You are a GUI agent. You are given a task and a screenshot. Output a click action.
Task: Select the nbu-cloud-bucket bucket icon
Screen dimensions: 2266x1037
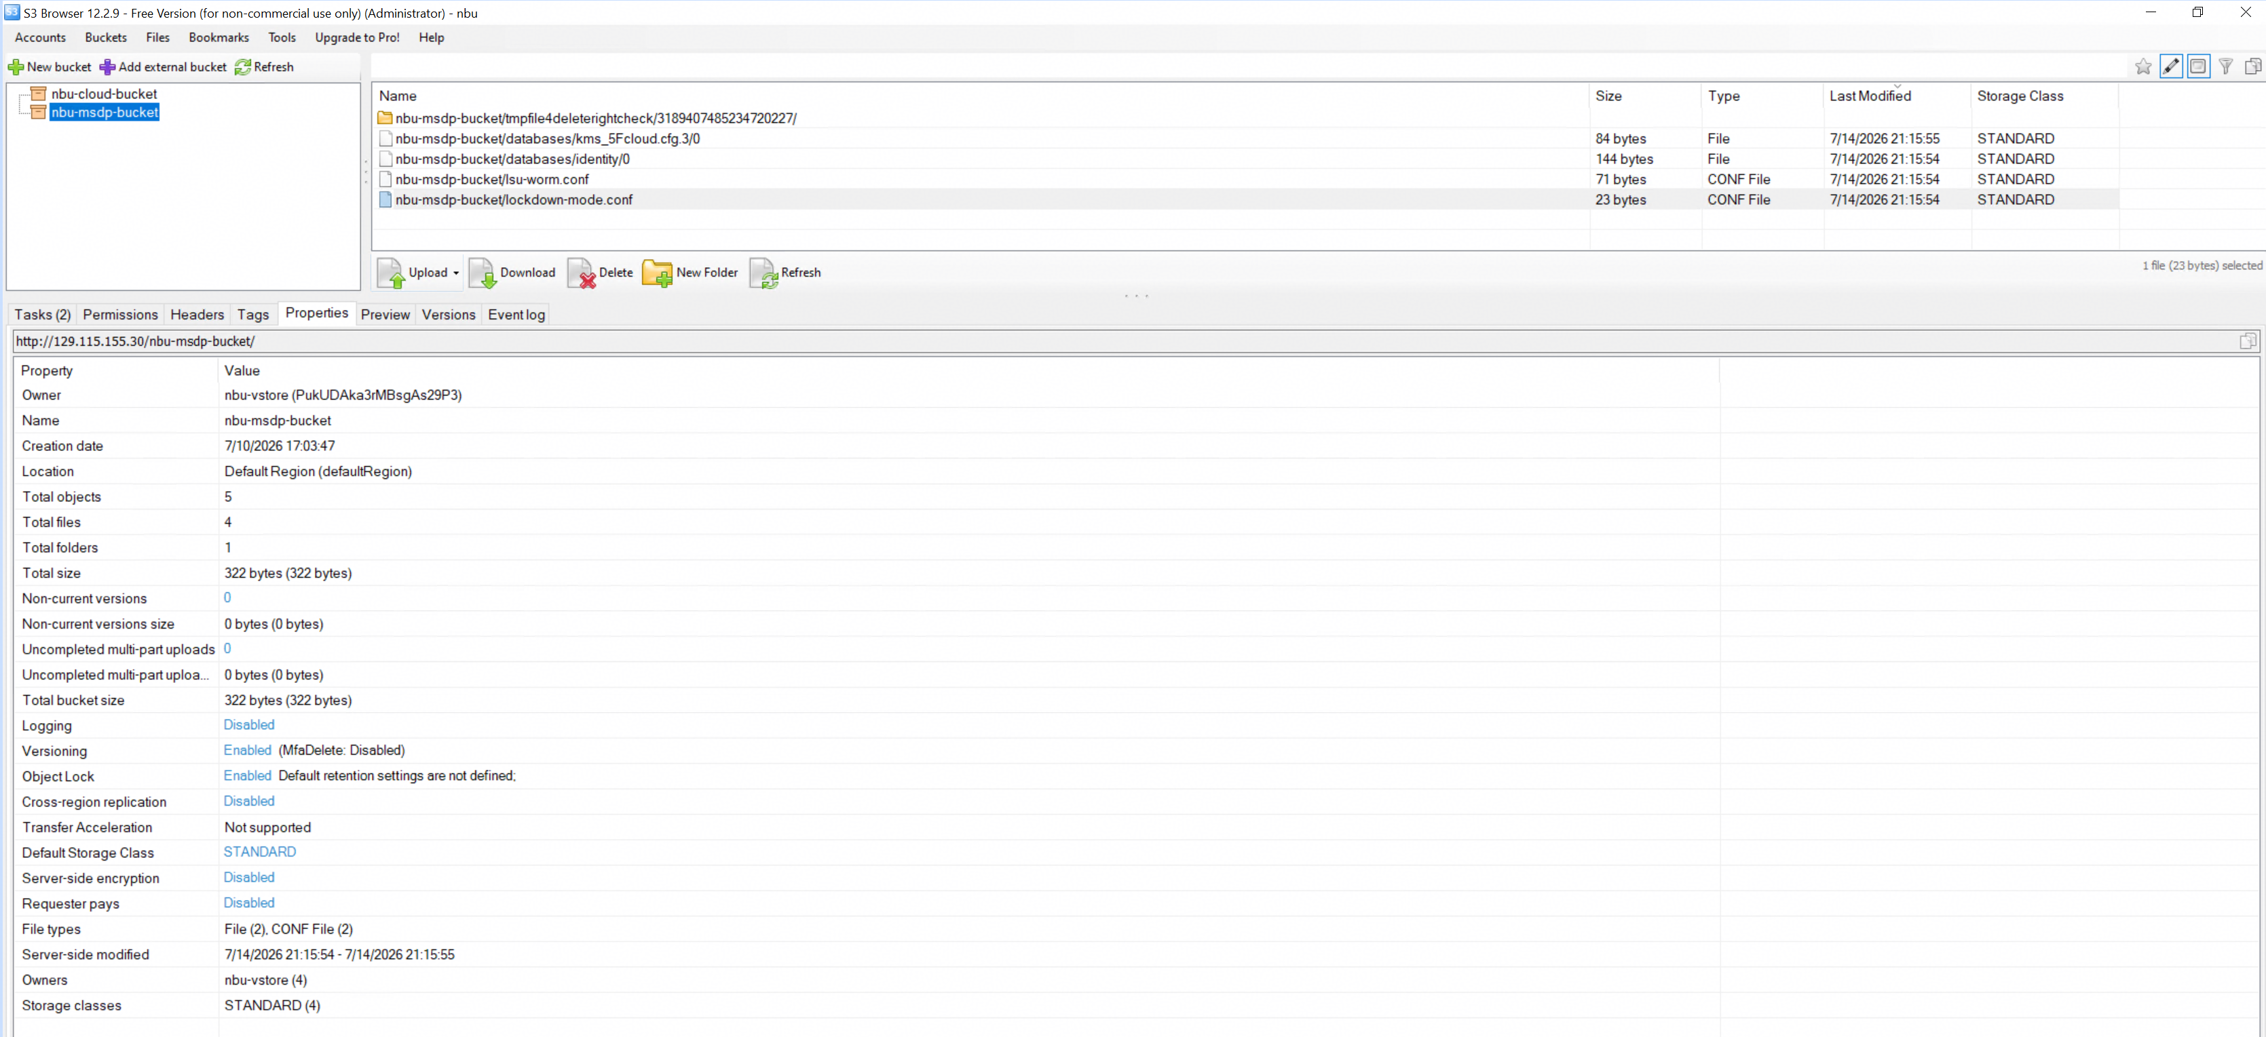click(38, 93)
